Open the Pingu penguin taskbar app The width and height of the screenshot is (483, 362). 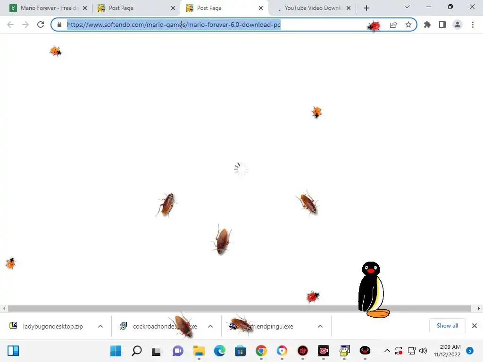365,351
